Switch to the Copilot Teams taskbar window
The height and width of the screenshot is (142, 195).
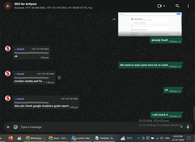coord(81,138)
